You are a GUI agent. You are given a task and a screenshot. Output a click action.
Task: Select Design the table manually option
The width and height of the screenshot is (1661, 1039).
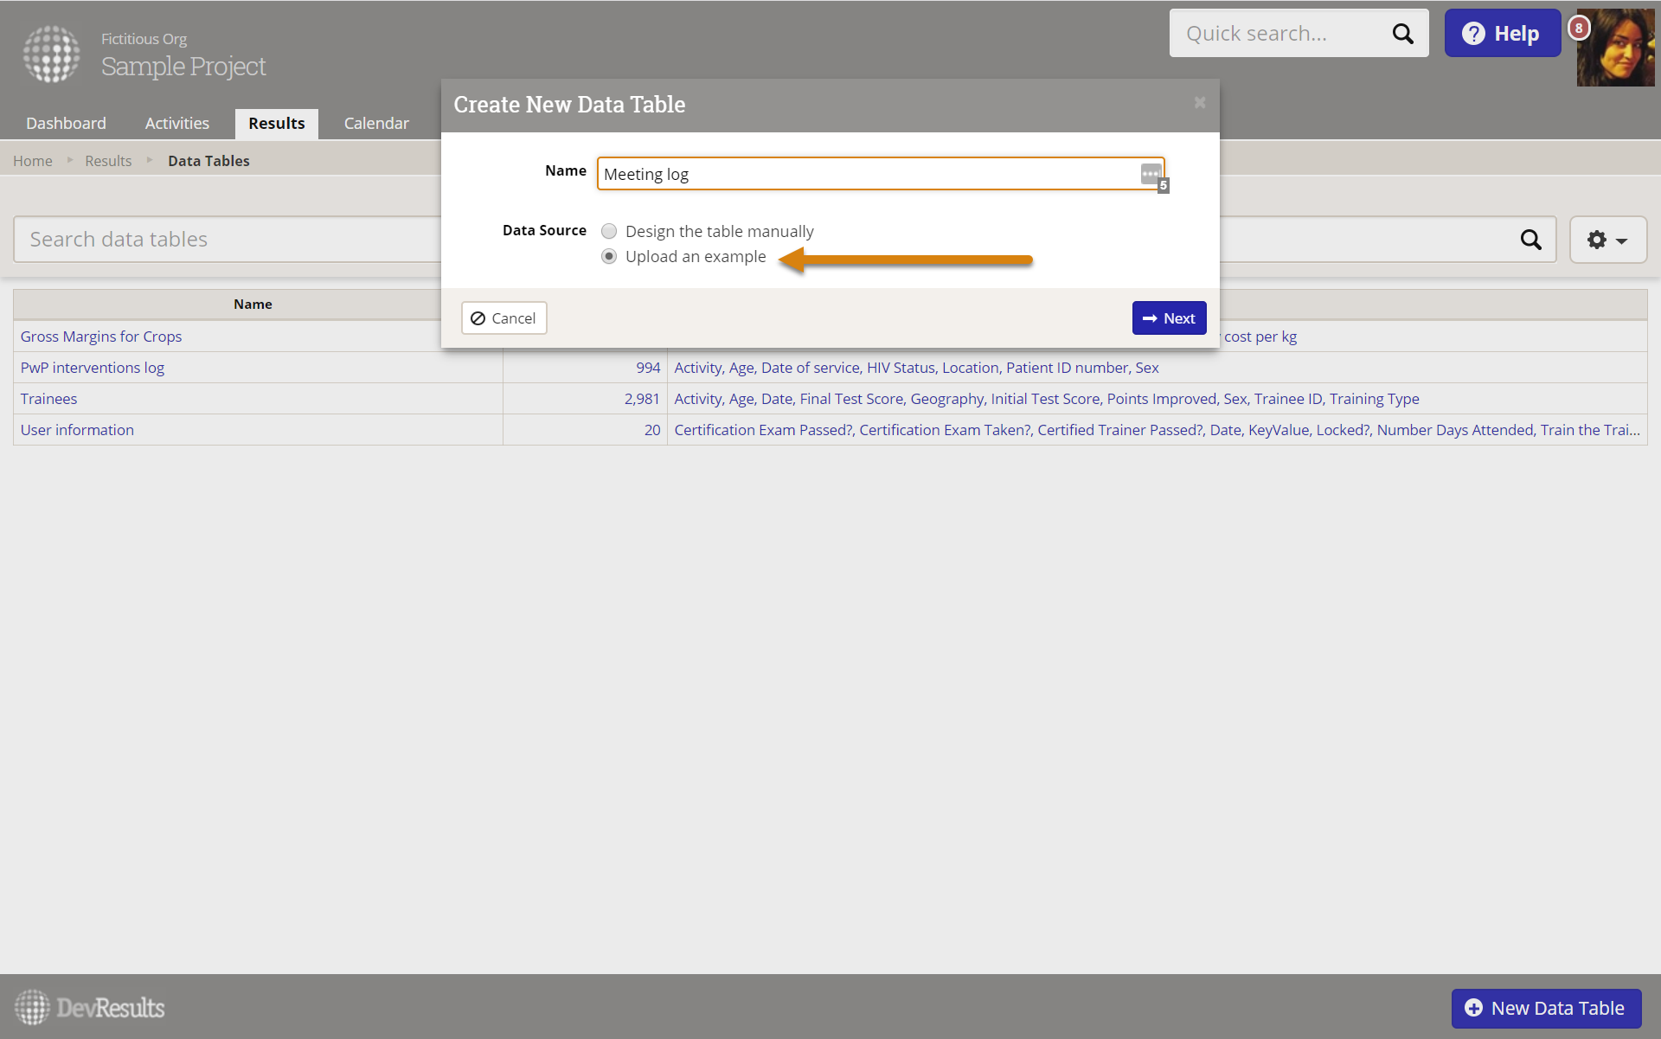609,231
